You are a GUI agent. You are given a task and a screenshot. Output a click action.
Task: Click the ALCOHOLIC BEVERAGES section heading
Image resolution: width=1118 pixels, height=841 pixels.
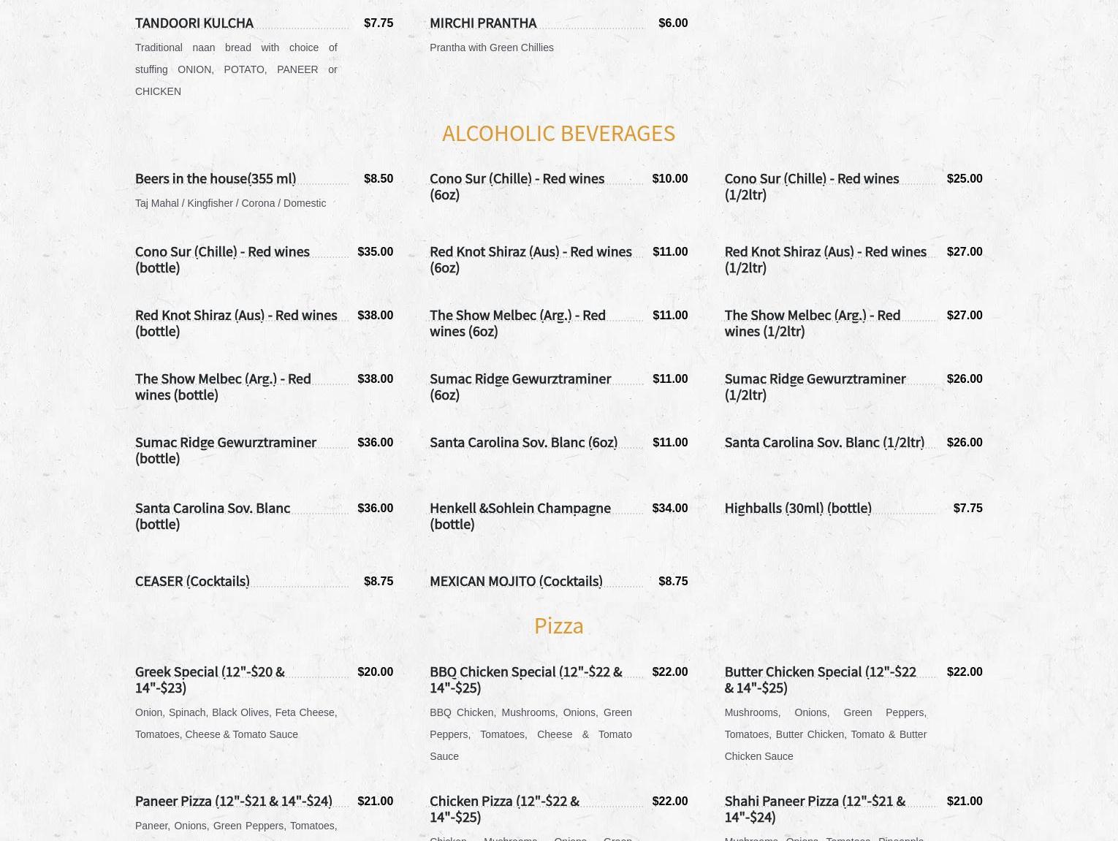(558, 133)
